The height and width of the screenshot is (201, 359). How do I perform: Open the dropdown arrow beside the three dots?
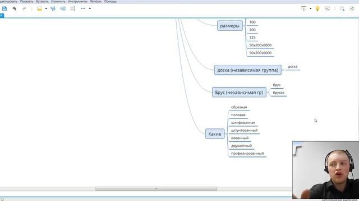90,9
